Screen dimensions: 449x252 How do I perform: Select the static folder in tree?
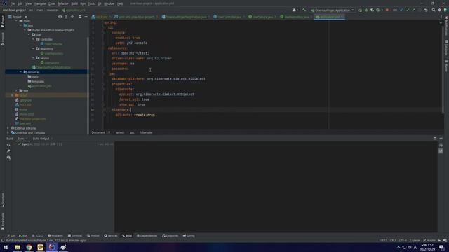tap(33, 77)
